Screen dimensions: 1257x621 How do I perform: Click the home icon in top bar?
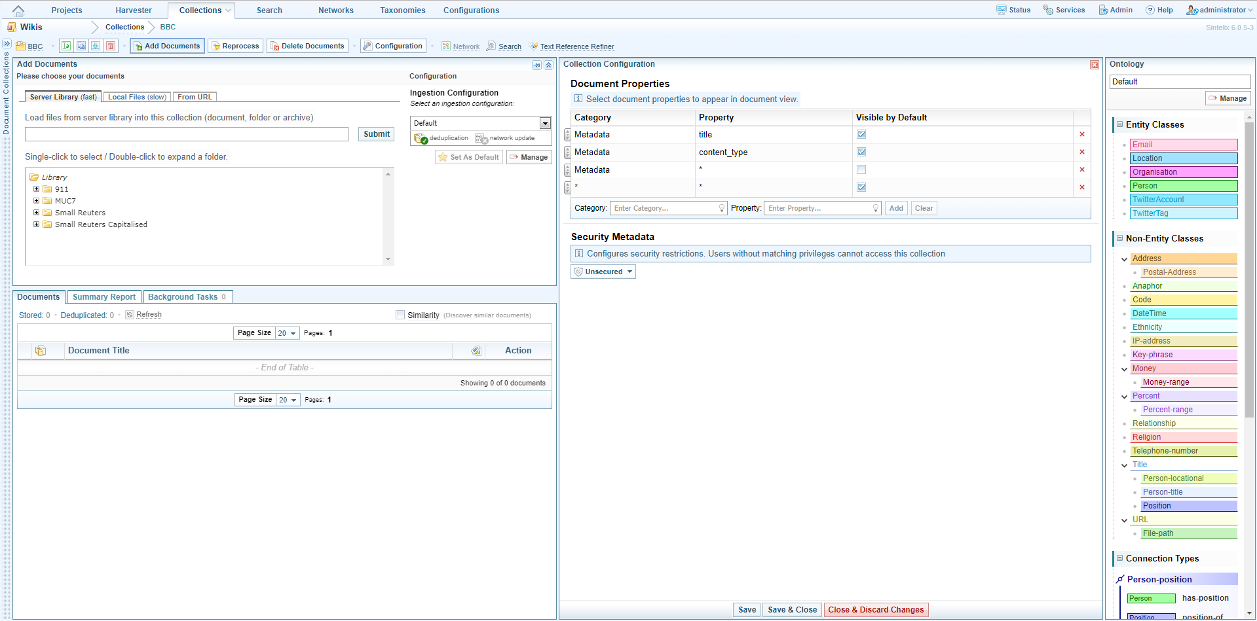(x=18, y=10)
